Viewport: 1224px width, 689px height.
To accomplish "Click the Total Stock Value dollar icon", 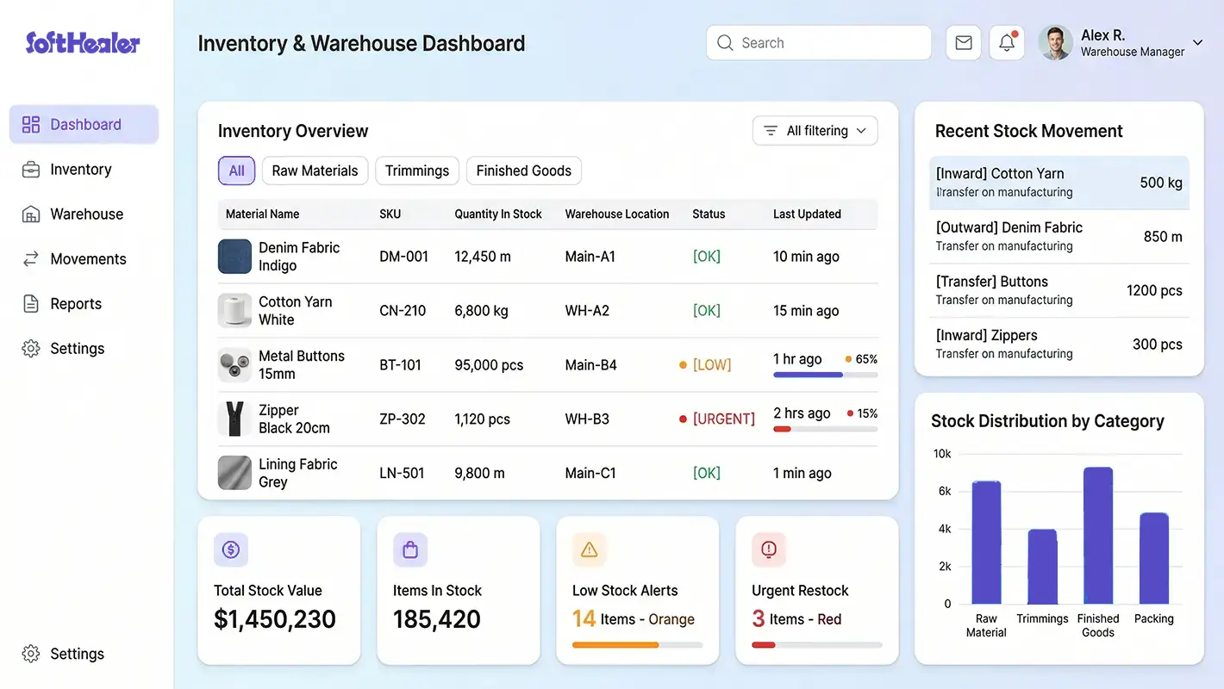I will (x=230, y=549).
